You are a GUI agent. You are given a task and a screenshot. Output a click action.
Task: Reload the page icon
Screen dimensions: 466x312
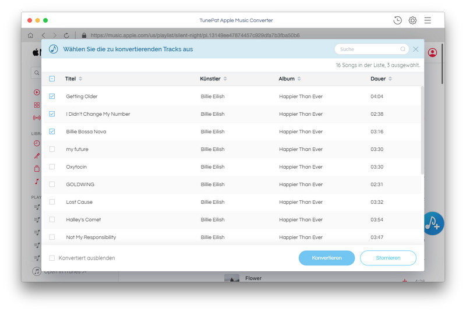[x=66, y=36]
